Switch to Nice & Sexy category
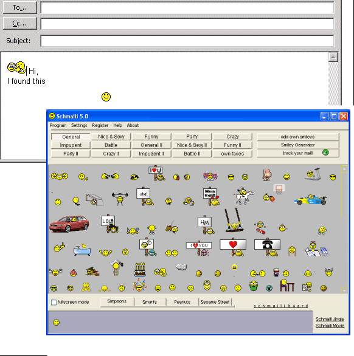 [x=111, y=137]
